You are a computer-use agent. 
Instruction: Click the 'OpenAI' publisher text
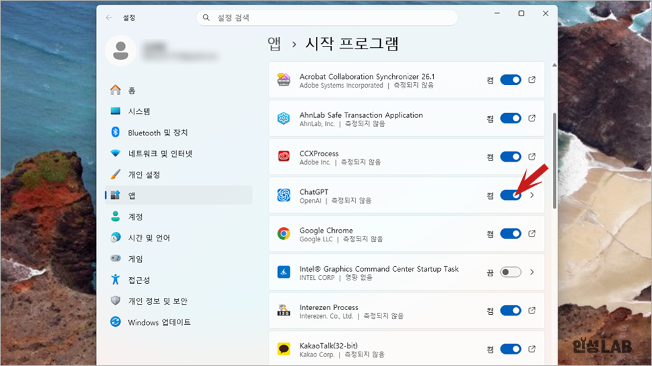[x=310, y=201]
